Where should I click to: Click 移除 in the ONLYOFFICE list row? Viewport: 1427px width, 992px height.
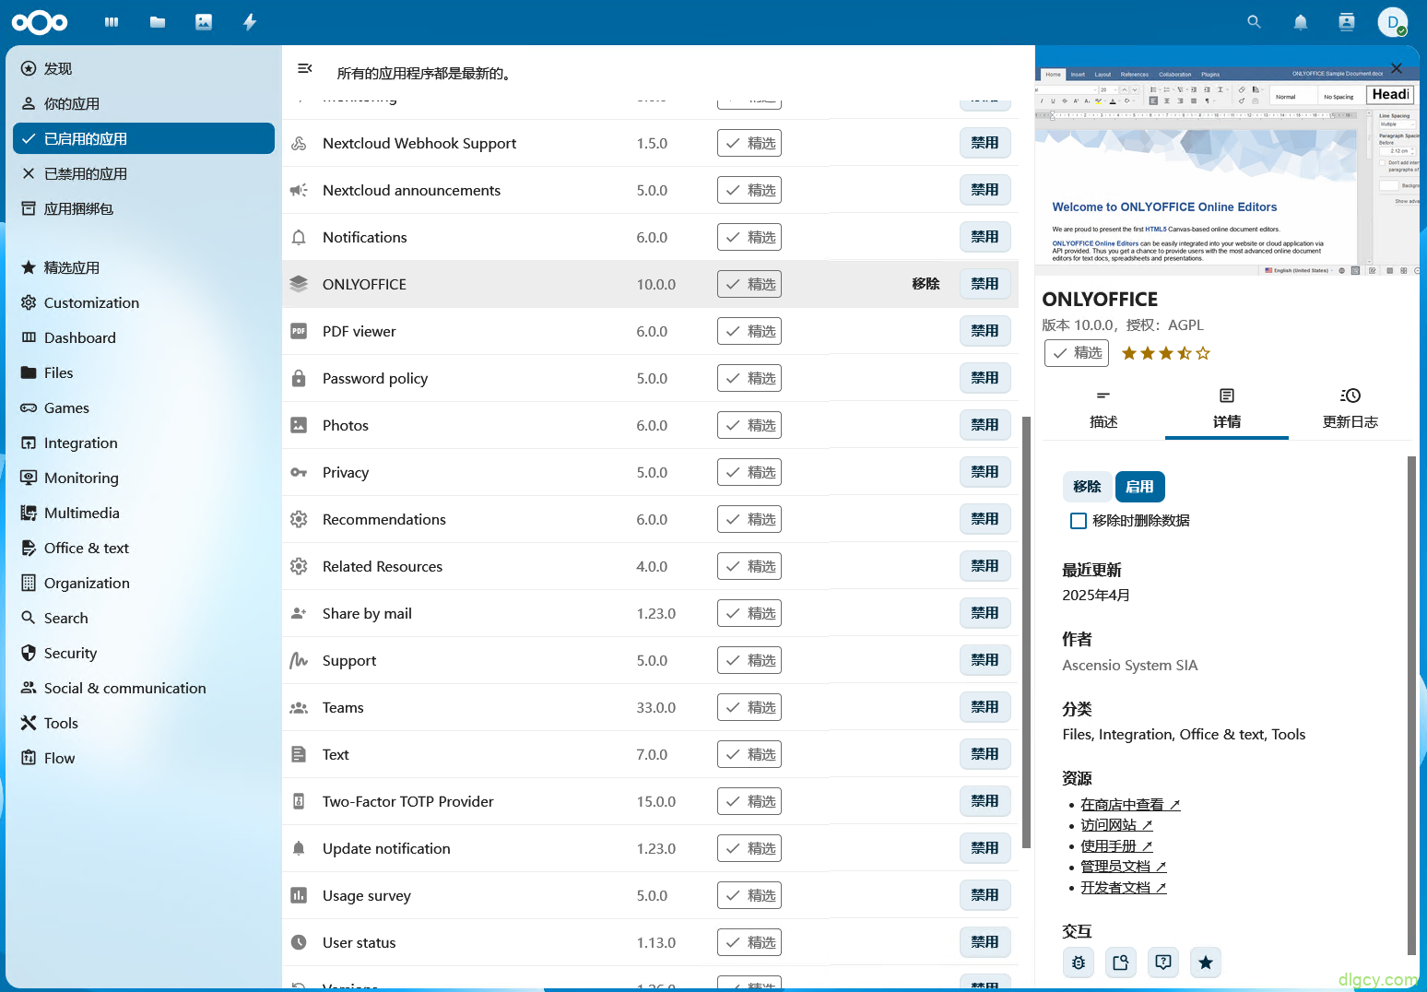click(926, 284)
